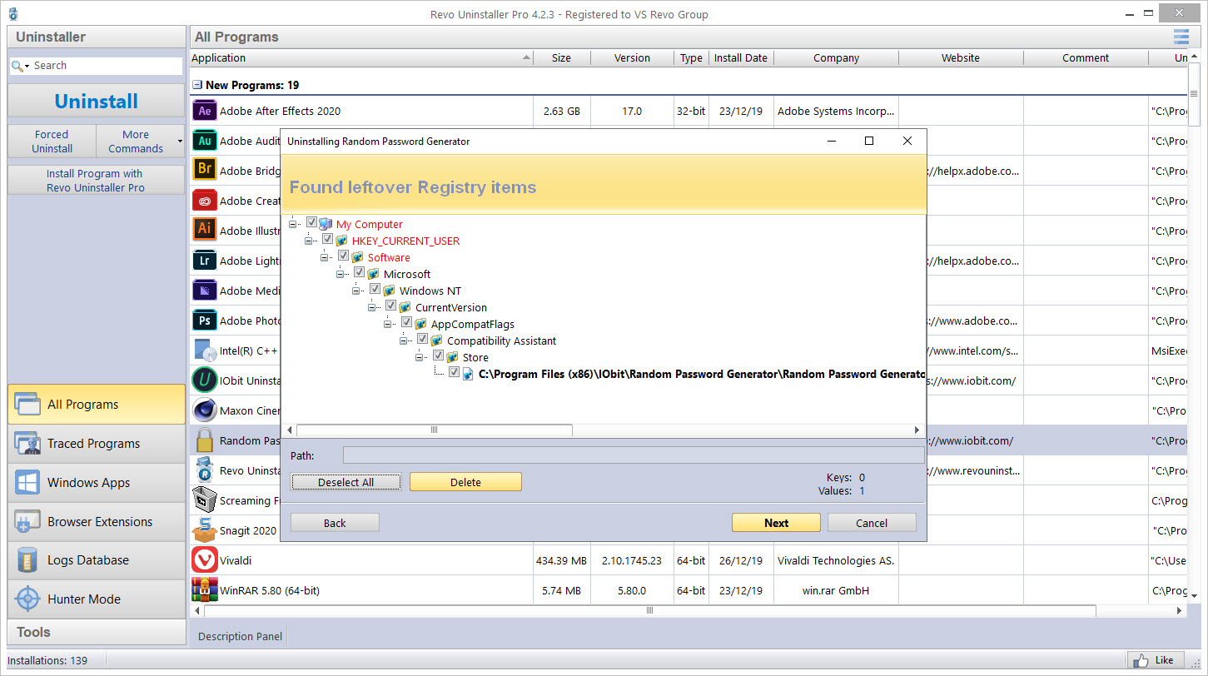This screenshot has width=1208, height=676.
Task: Open the Logs Database section
Action: 97,560
